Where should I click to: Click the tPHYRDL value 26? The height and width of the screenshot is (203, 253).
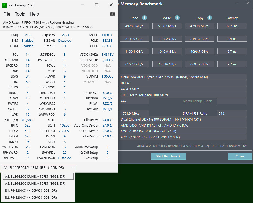[65, 152]
